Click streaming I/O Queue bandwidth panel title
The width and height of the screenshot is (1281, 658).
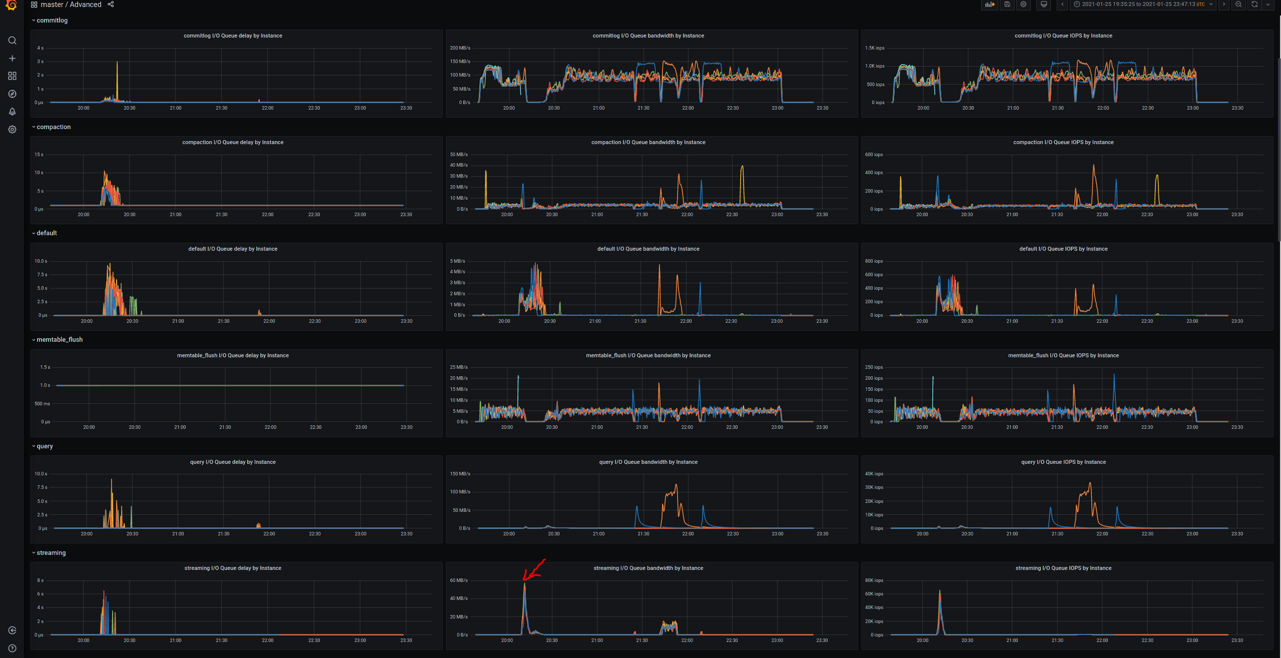click(648, 568)
